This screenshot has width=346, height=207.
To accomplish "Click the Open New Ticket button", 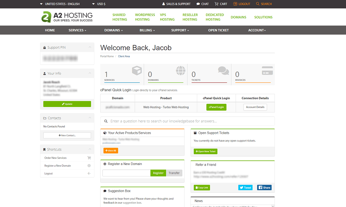I will coord(206,151).
